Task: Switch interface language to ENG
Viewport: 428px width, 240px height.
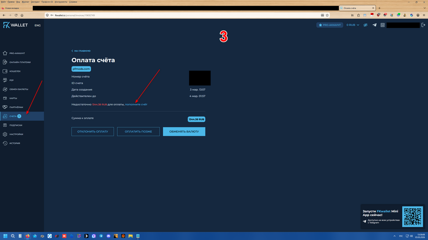Action: [37, 25]
